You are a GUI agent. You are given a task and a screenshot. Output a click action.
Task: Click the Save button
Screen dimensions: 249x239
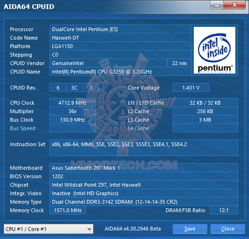(x=190, y=229)
